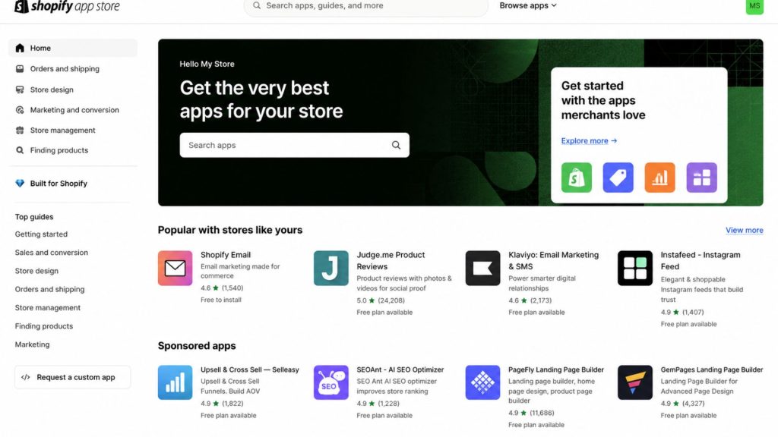Click the Marketing and conversion icon
Viewport: 778px width, 437px height.
[x=20, y=110]
